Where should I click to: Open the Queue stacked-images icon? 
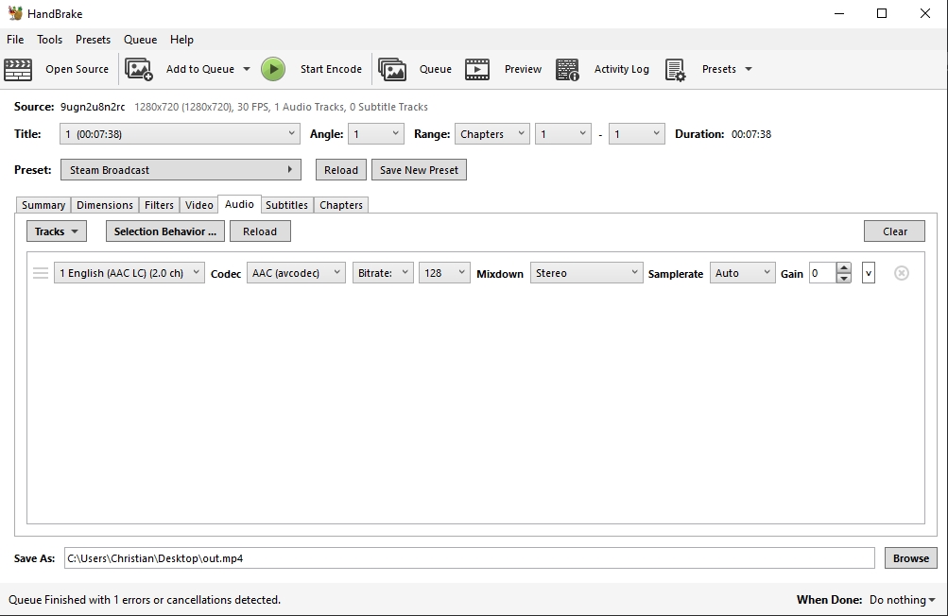(392, 70)
